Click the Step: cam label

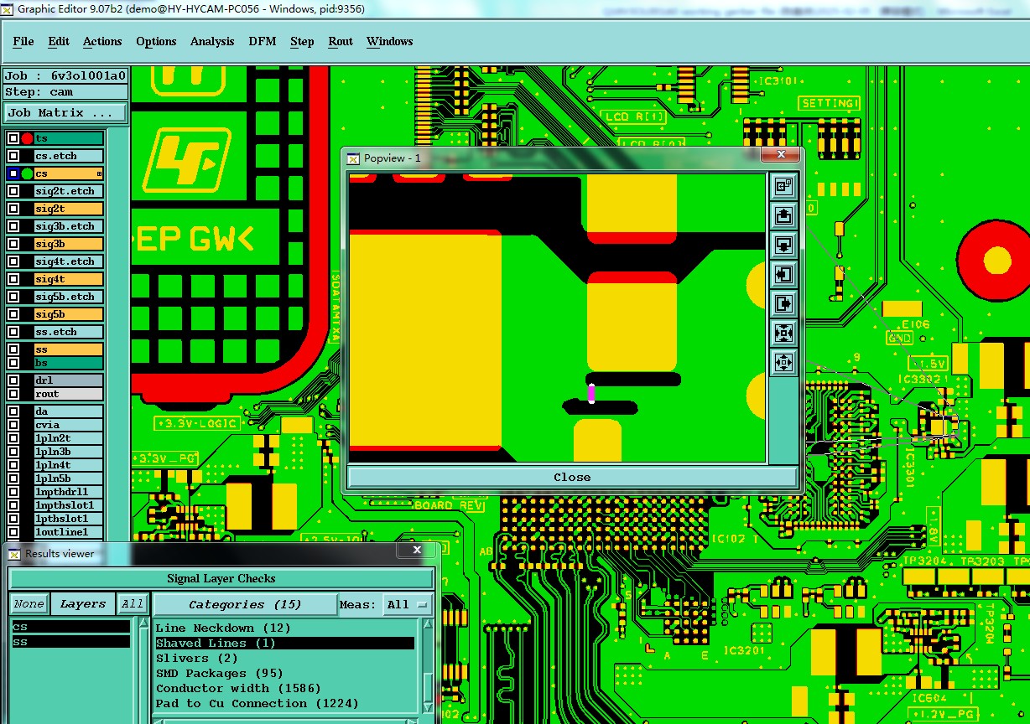66,92
